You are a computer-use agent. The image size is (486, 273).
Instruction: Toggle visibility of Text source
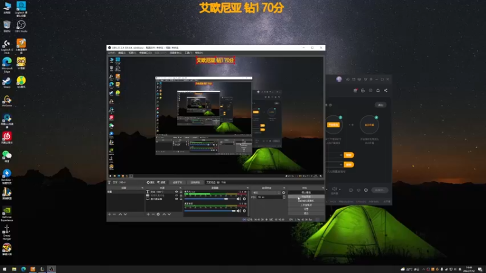coord(177,192)
